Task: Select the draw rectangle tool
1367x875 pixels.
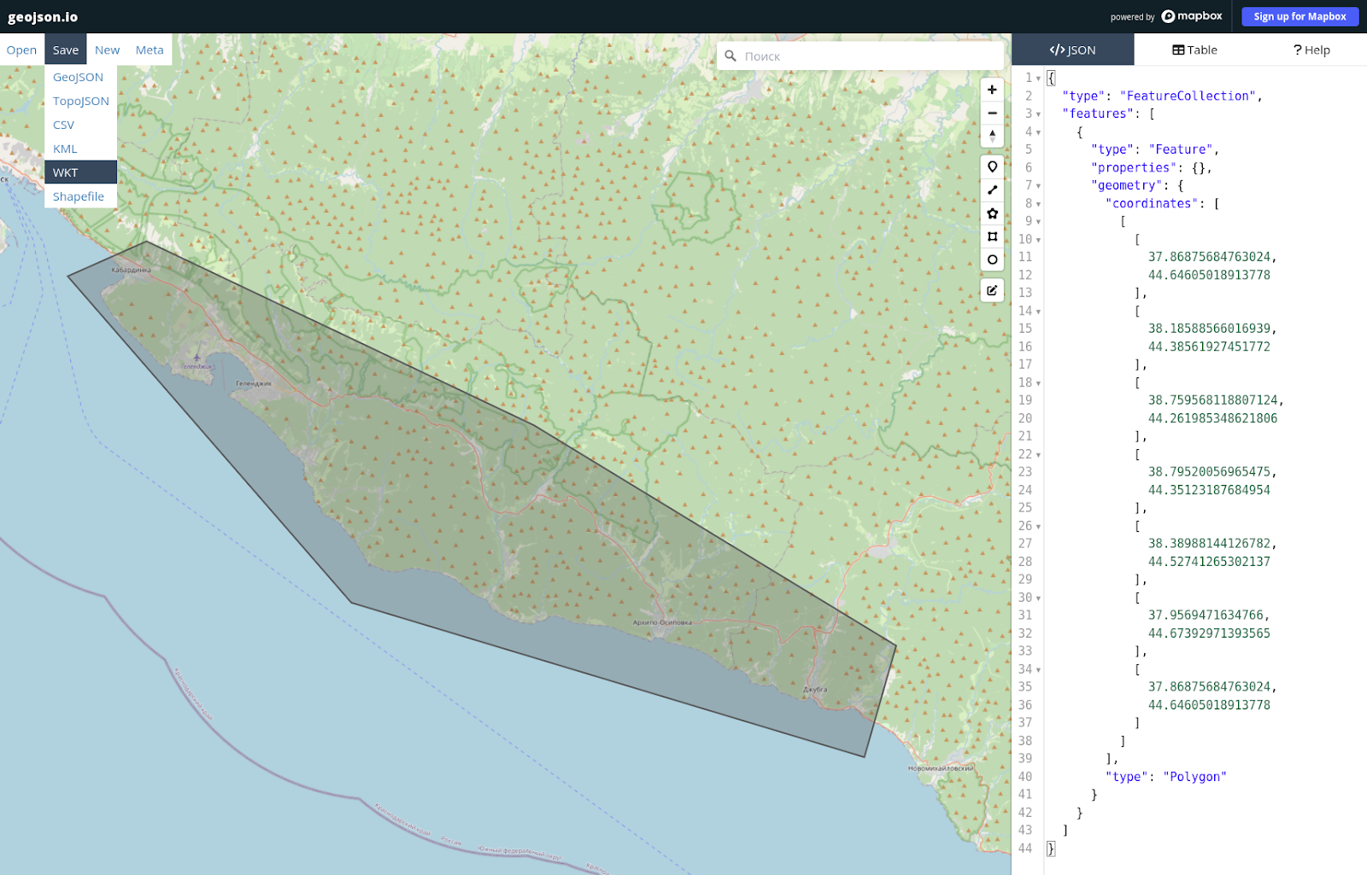Action: click(x=992, y=236)
